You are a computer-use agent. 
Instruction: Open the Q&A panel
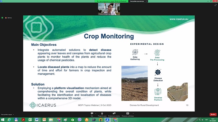114,113
